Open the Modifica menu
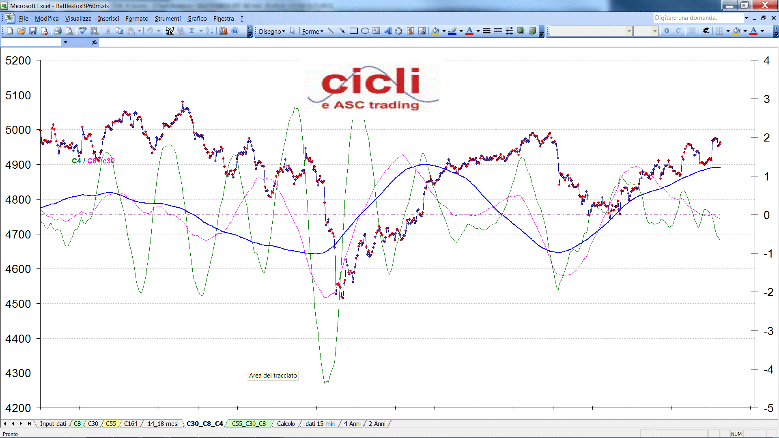 pyautogui.click(x=47, y=19)
